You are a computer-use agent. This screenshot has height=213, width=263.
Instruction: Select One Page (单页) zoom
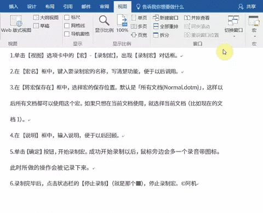(139, 18)
